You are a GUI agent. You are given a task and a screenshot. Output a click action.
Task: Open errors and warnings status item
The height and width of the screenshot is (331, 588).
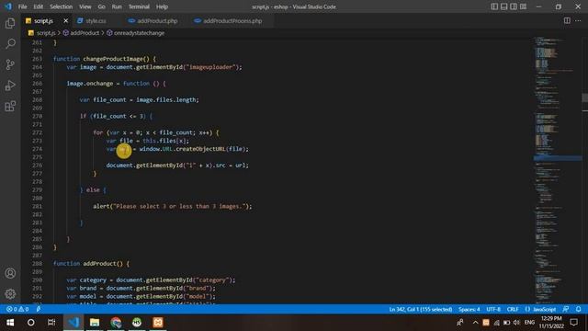[17, 309]
